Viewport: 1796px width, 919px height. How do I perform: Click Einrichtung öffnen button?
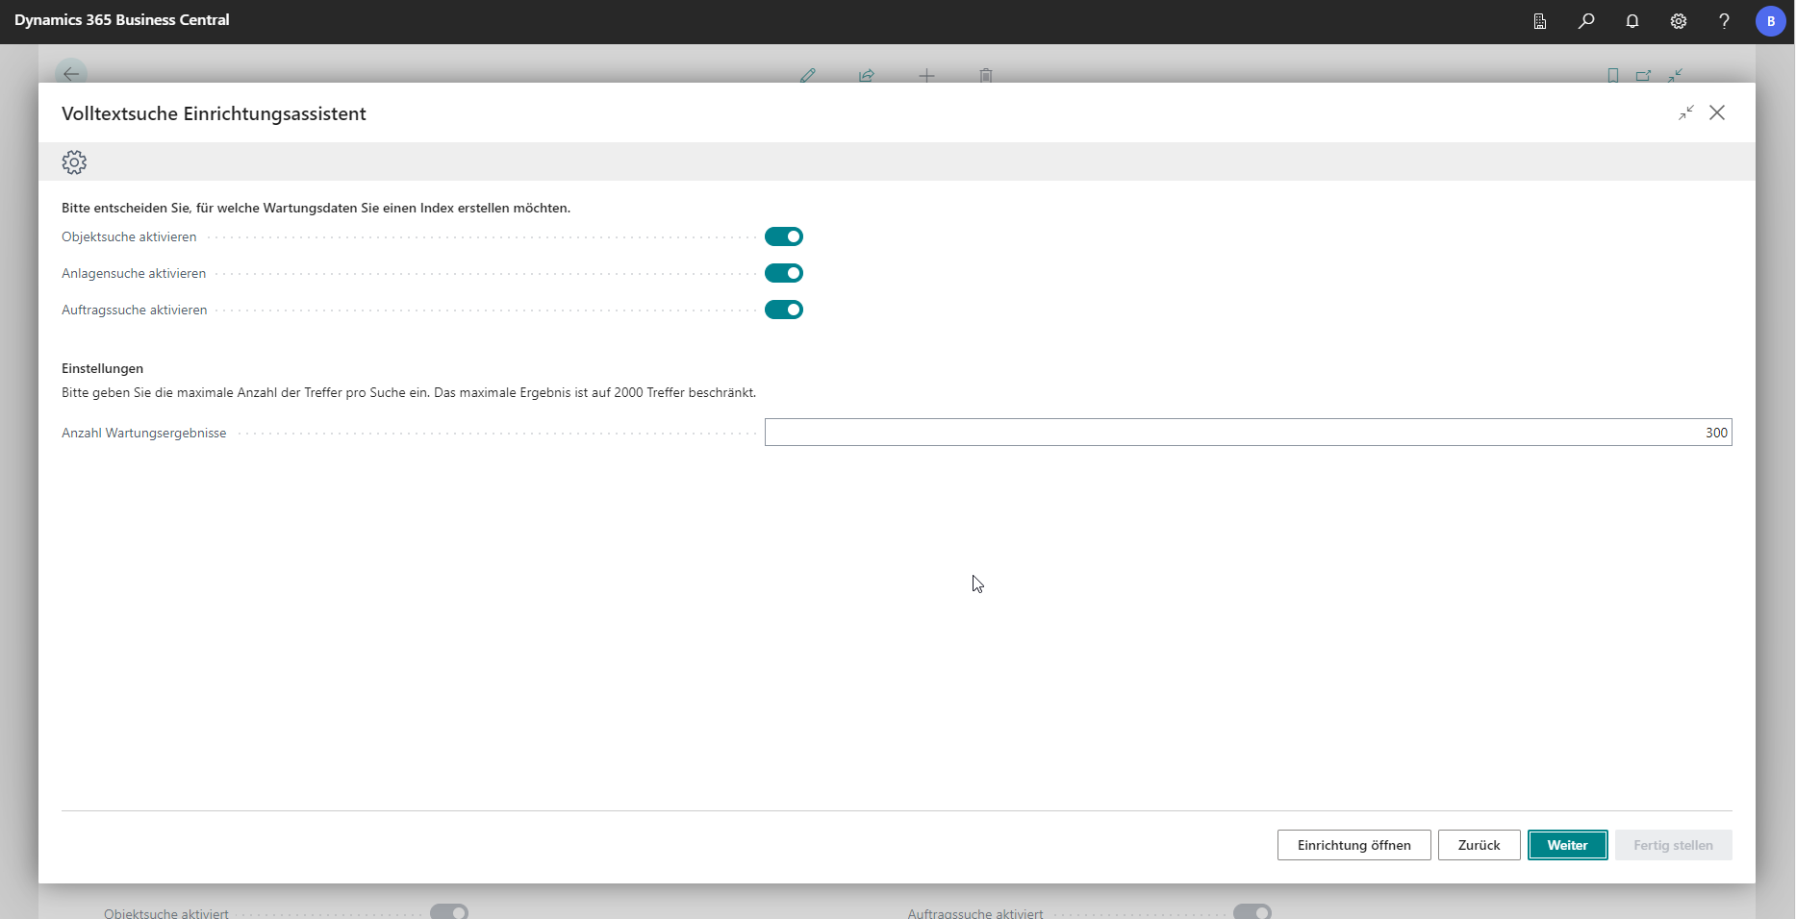point(1353,845)
